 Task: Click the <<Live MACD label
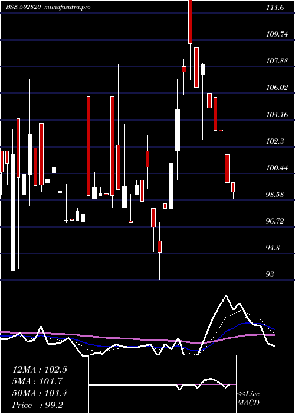coord(248,399)
